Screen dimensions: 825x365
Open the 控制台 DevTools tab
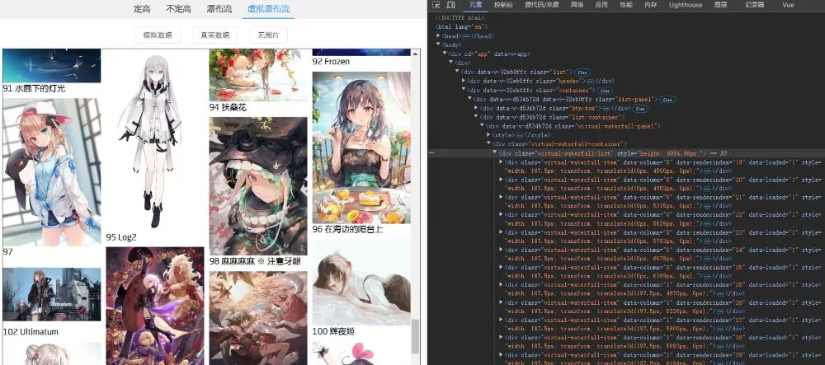(x=503, y=5)
